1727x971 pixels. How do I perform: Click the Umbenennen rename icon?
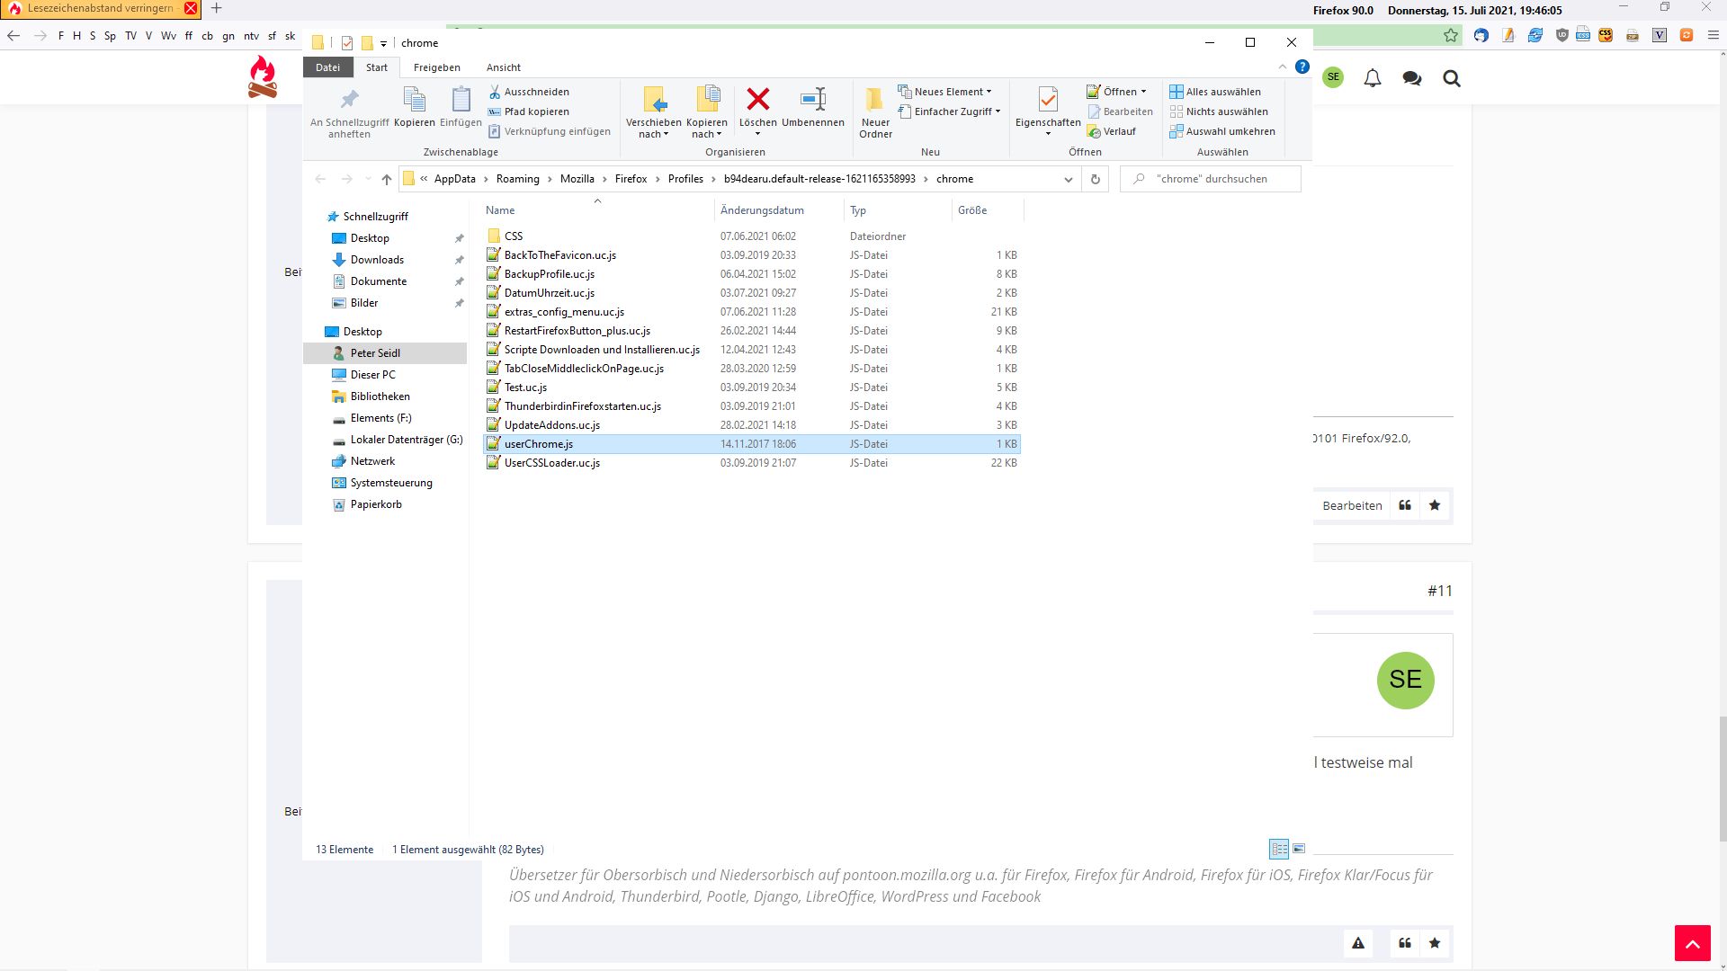(x=812, y=100)
